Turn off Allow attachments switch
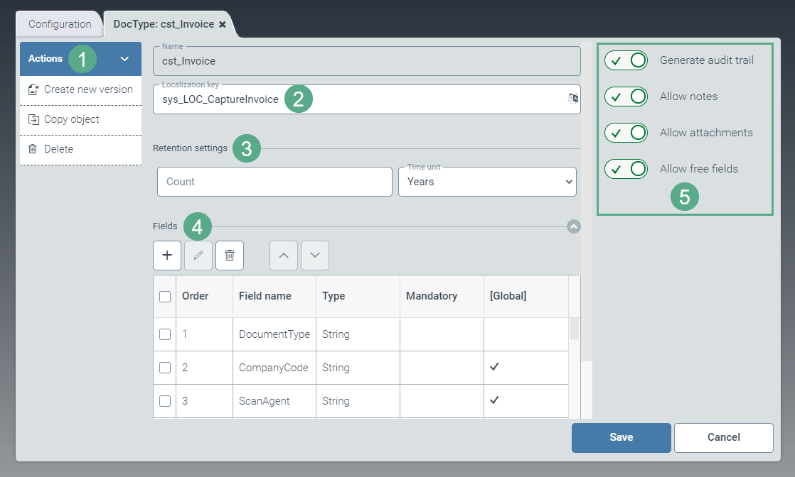Screen dimensions: 795x477 pyautogui.click(x=626, y=133)
